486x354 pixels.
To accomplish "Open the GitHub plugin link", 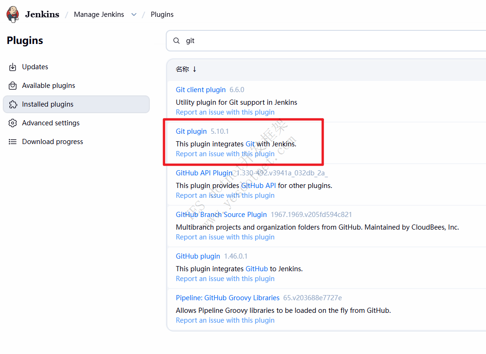I will click(198, 256).
